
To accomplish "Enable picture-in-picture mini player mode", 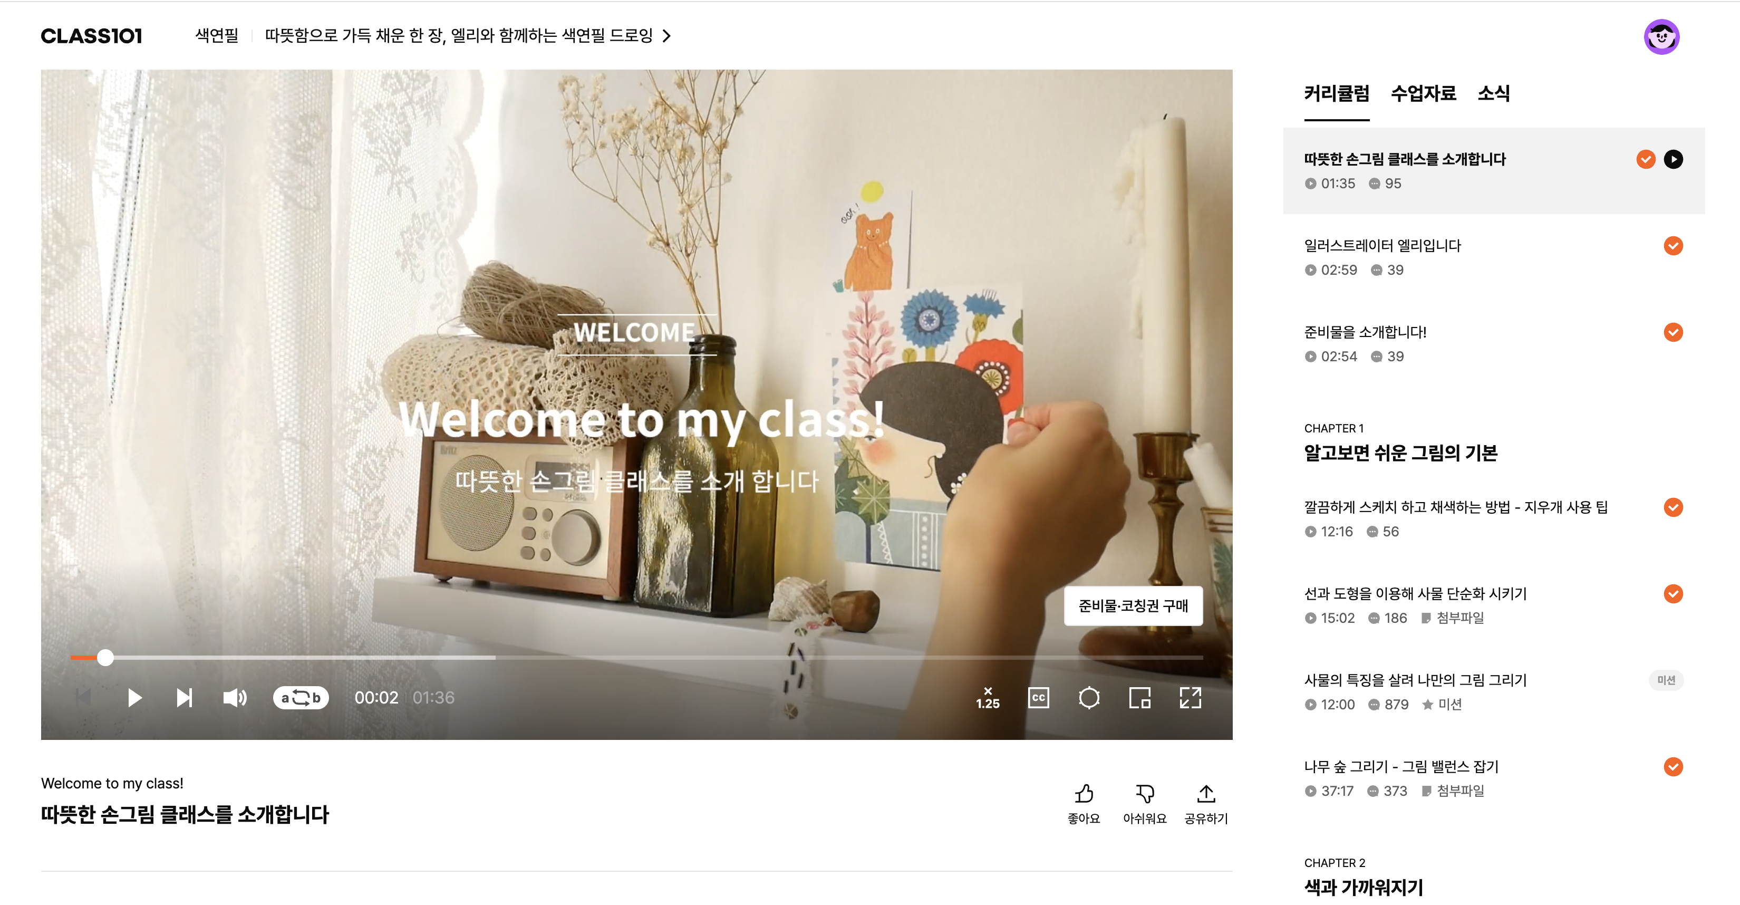I will pyautogui.click(x=1139, y=698).
